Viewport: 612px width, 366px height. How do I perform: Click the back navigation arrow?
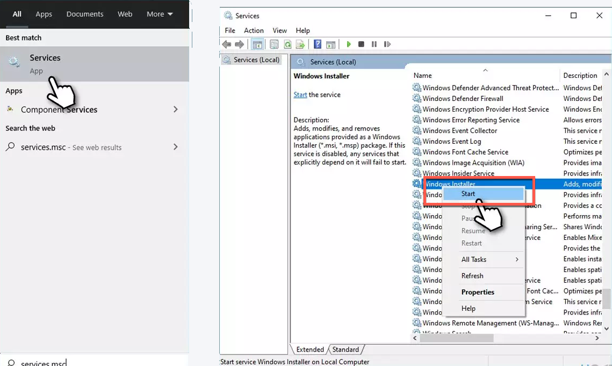coord(226,44)
